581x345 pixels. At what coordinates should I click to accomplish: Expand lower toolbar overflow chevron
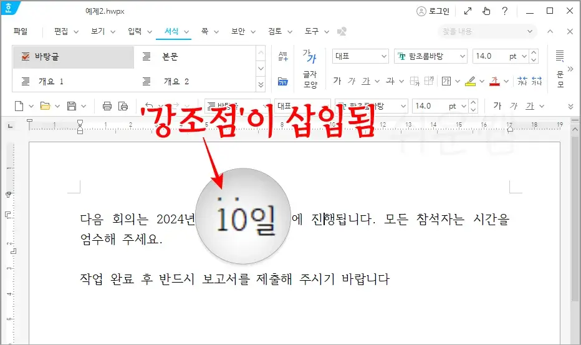coord(570,107)
